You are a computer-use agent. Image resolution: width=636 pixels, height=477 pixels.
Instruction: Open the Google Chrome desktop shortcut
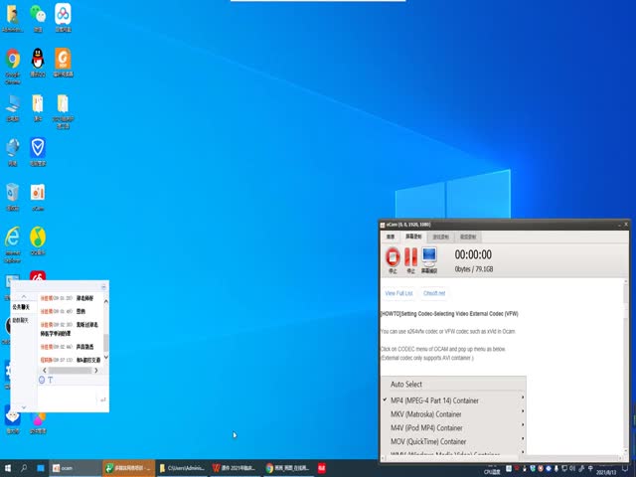click(x=13, y=60)
